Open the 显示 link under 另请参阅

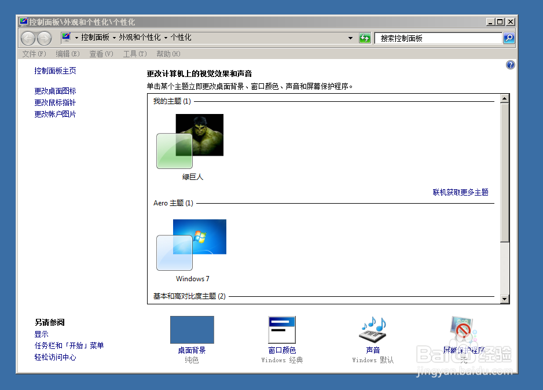(x=41, y=334)
